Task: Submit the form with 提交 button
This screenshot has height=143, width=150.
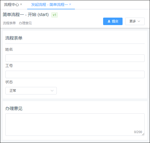Action: (113, 21)
